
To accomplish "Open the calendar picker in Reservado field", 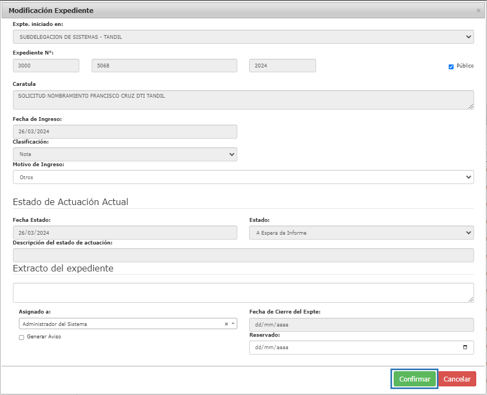I will click(x=465, y=348).
